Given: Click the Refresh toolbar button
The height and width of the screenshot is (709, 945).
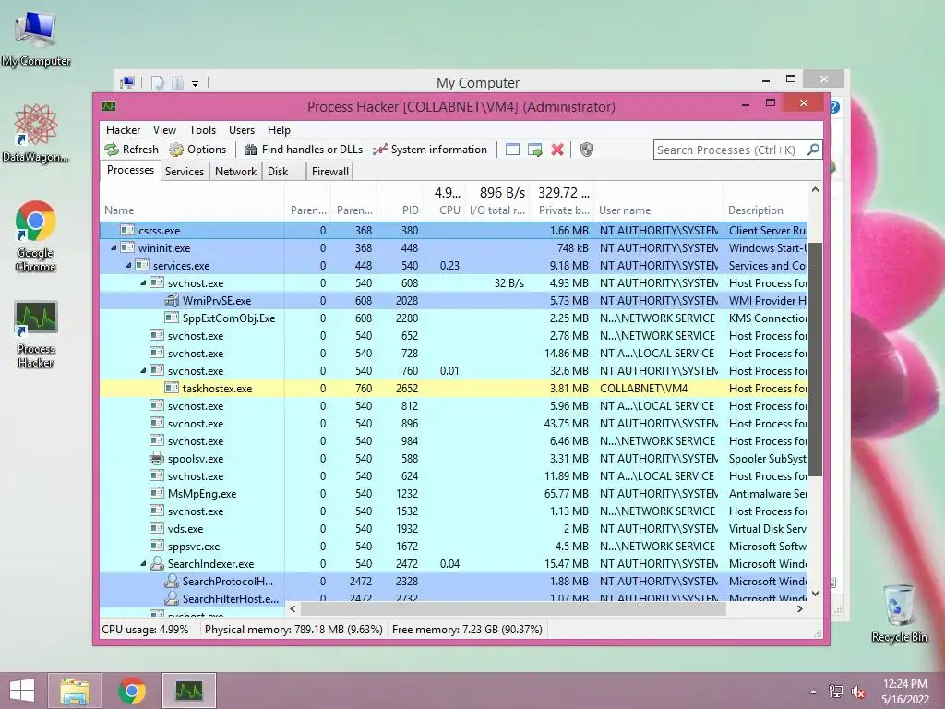Looking at the screenshot, I should pyautogui.click(x=131, y=150).
